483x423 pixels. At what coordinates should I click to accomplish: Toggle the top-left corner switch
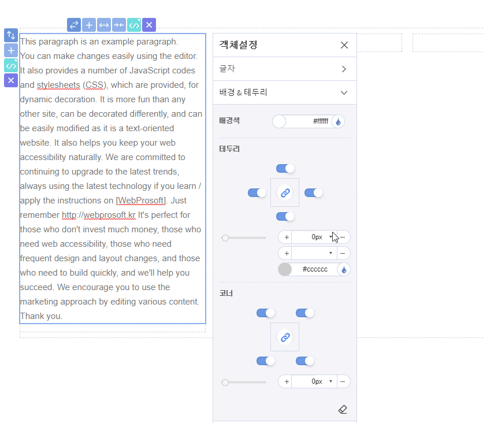(266, 313)
